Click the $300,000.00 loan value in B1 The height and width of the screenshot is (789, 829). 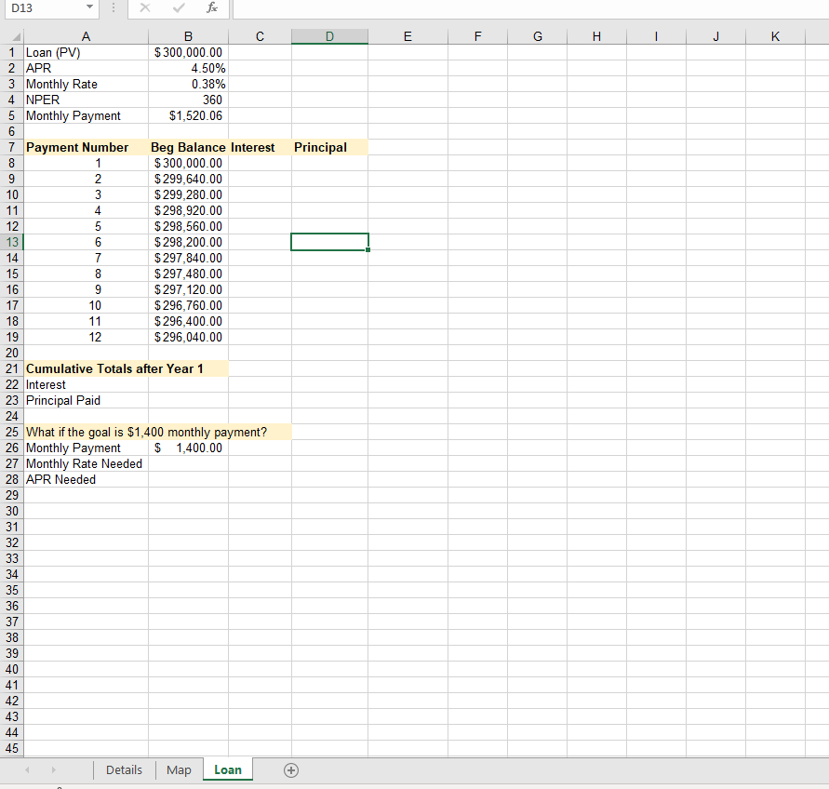(x=188, y=52)
